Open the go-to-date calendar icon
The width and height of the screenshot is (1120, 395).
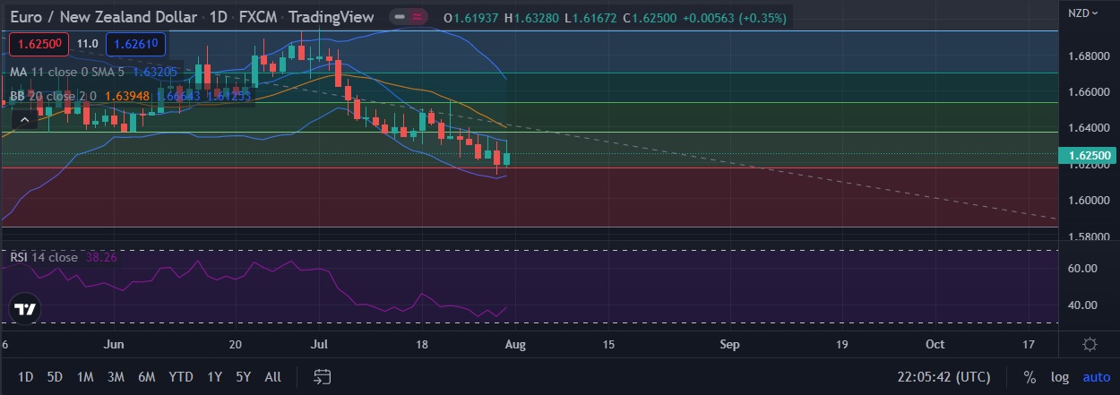[x=323, y=376]
